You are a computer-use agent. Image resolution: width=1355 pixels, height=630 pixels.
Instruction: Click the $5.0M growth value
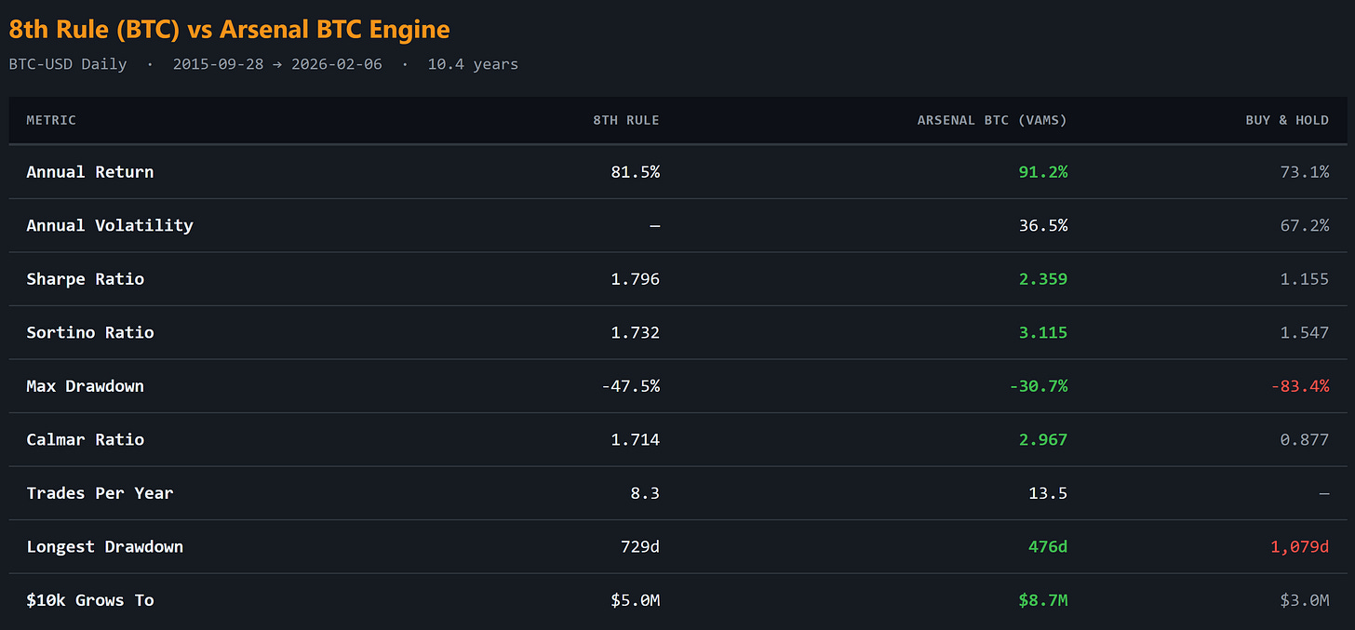(636, 599)
